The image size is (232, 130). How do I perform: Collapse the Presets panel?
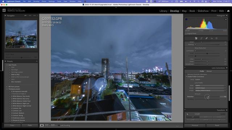click(5, 61)
